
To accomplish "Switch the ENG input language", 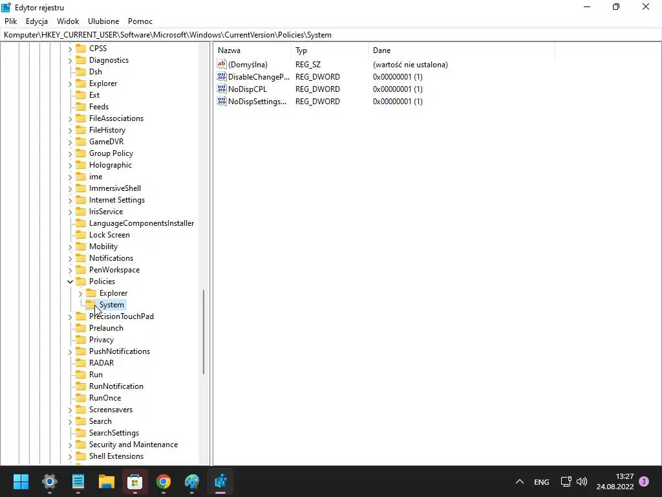I will coord(542,481).
